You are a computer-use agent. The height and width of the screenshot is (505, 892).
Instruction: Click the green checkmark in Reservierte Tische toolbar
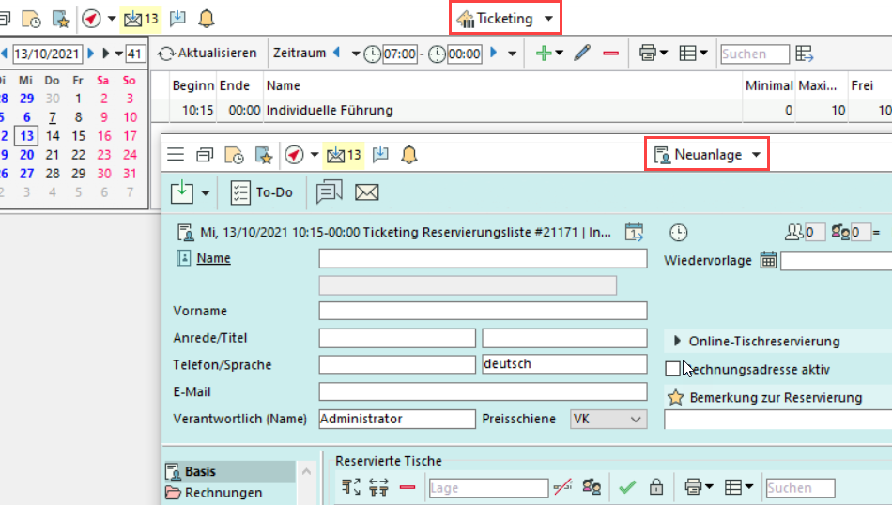tap(627, 487)
